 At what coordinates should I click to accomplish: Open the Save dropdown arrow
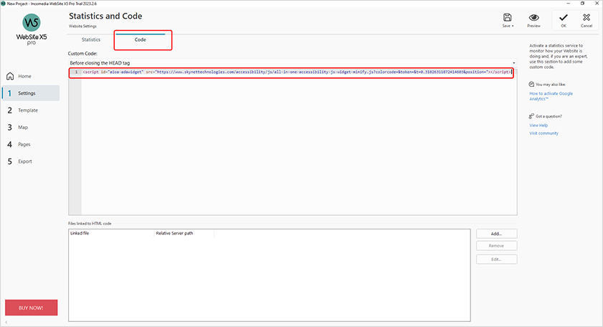(513, 26)
